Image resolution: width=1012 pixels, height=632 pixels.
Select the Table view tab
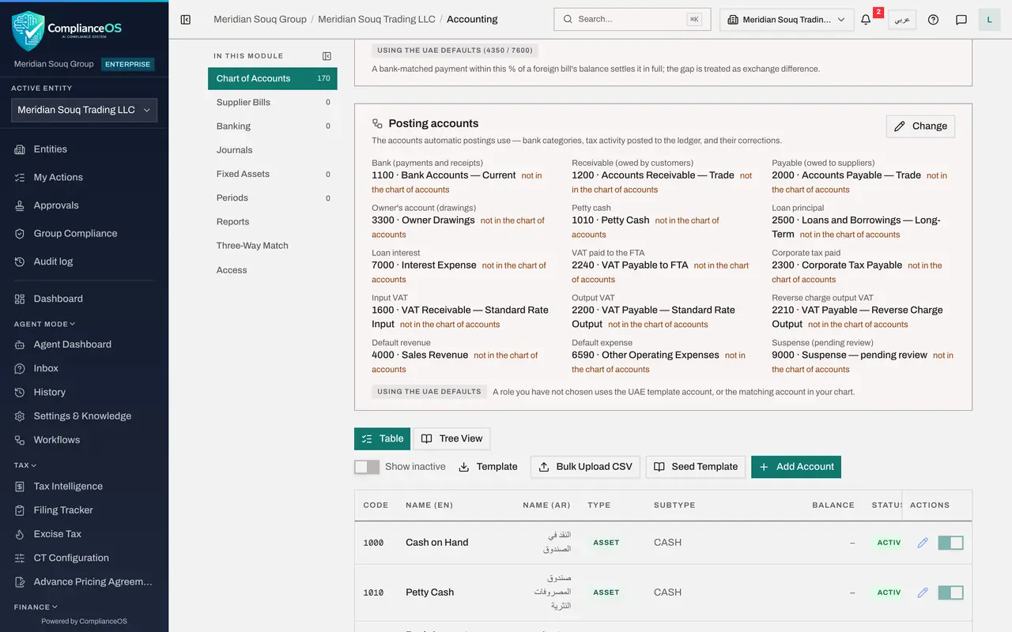pos(383,439)
